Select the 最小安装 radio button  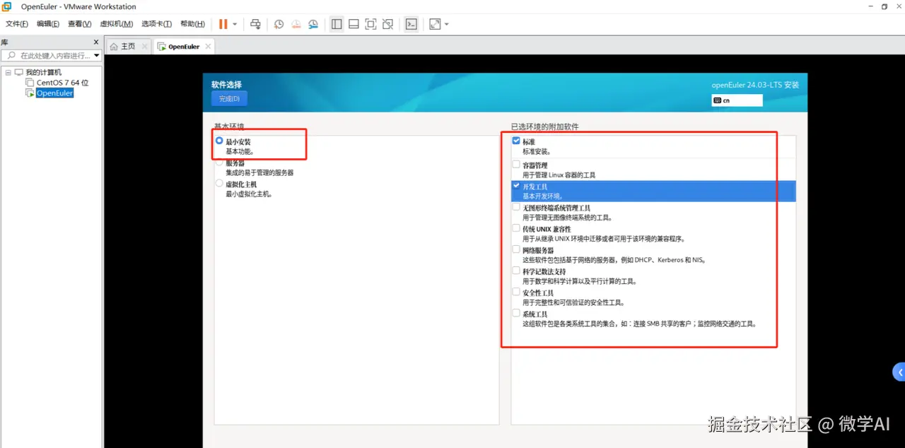[x=219, y=141]
